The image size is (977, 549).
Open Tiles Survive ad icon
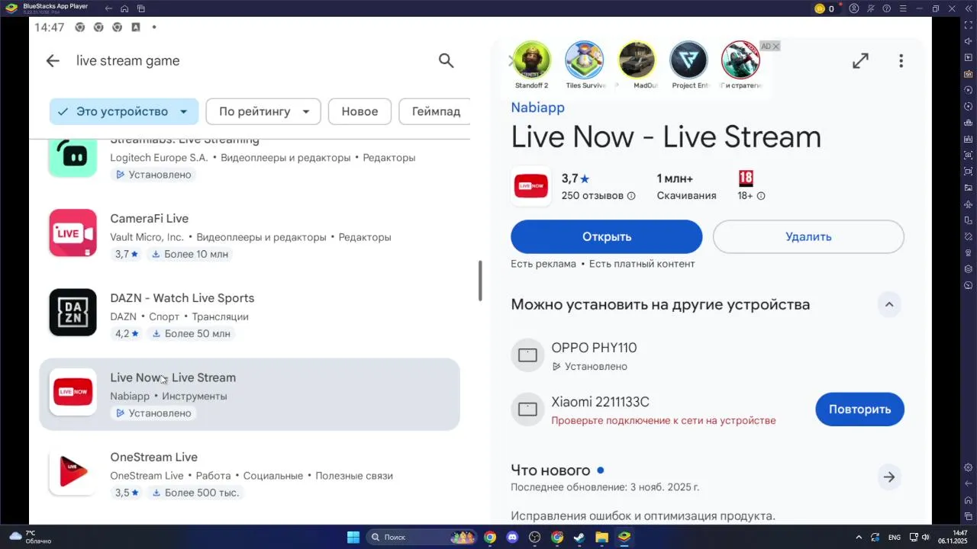pyautogui.click(x=585, y=60)
